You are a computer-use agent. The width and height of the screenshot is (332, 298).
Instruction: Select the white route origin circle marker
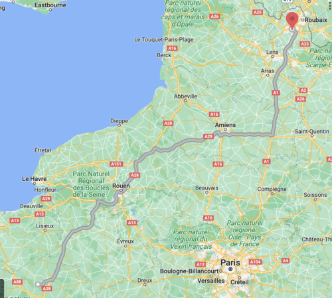point(38,284)
